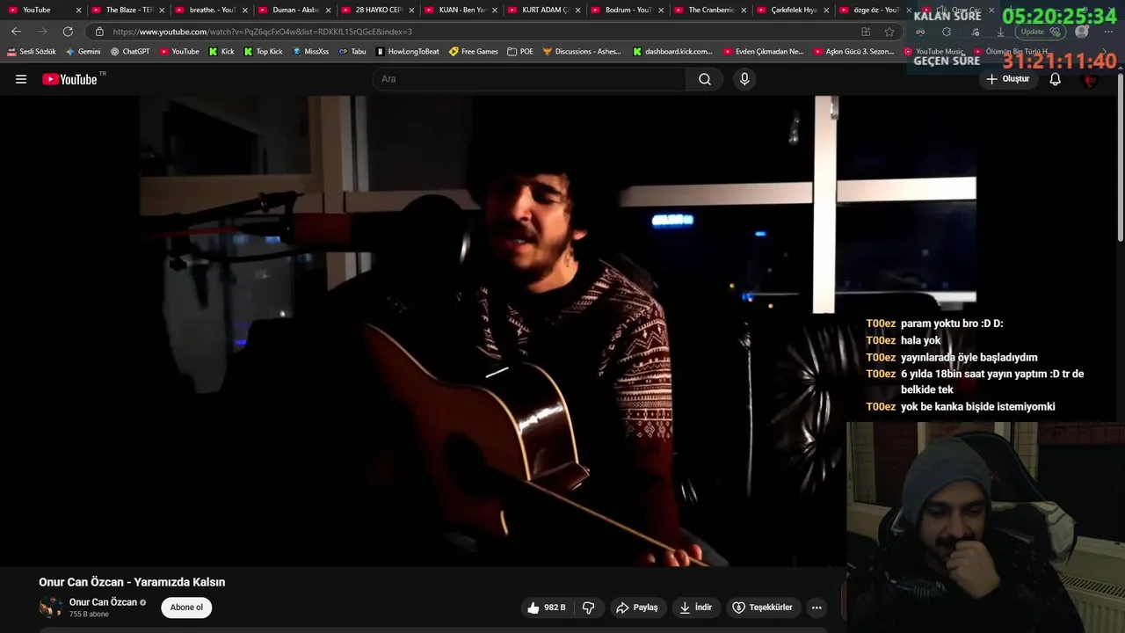This screenshot has width=1125, height=633.
Task: Click the Oluştur create button
Action: coord(1007,79)
